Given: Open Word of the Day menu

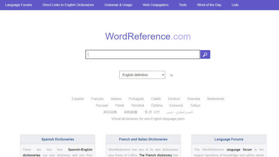Looking at the screenshot, I should pos(209,5).
